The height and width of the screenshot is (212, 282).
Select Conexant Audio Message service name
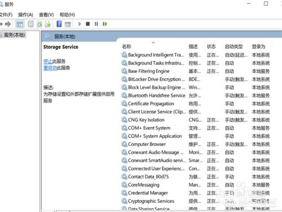click(156, 152)
